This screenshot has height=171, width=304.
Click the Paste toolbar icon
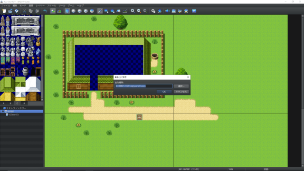[x=37, y=11]
